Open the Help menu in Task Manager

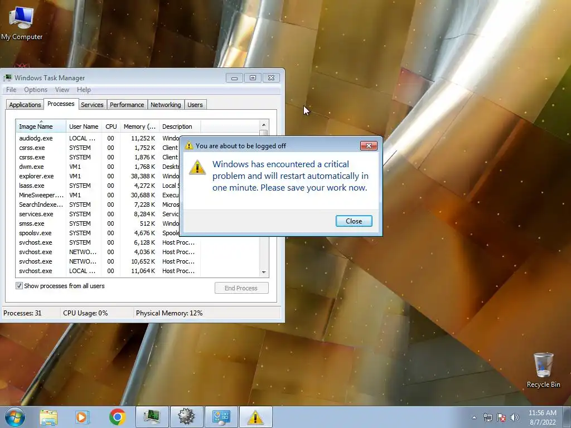click(x=84, y=90)
